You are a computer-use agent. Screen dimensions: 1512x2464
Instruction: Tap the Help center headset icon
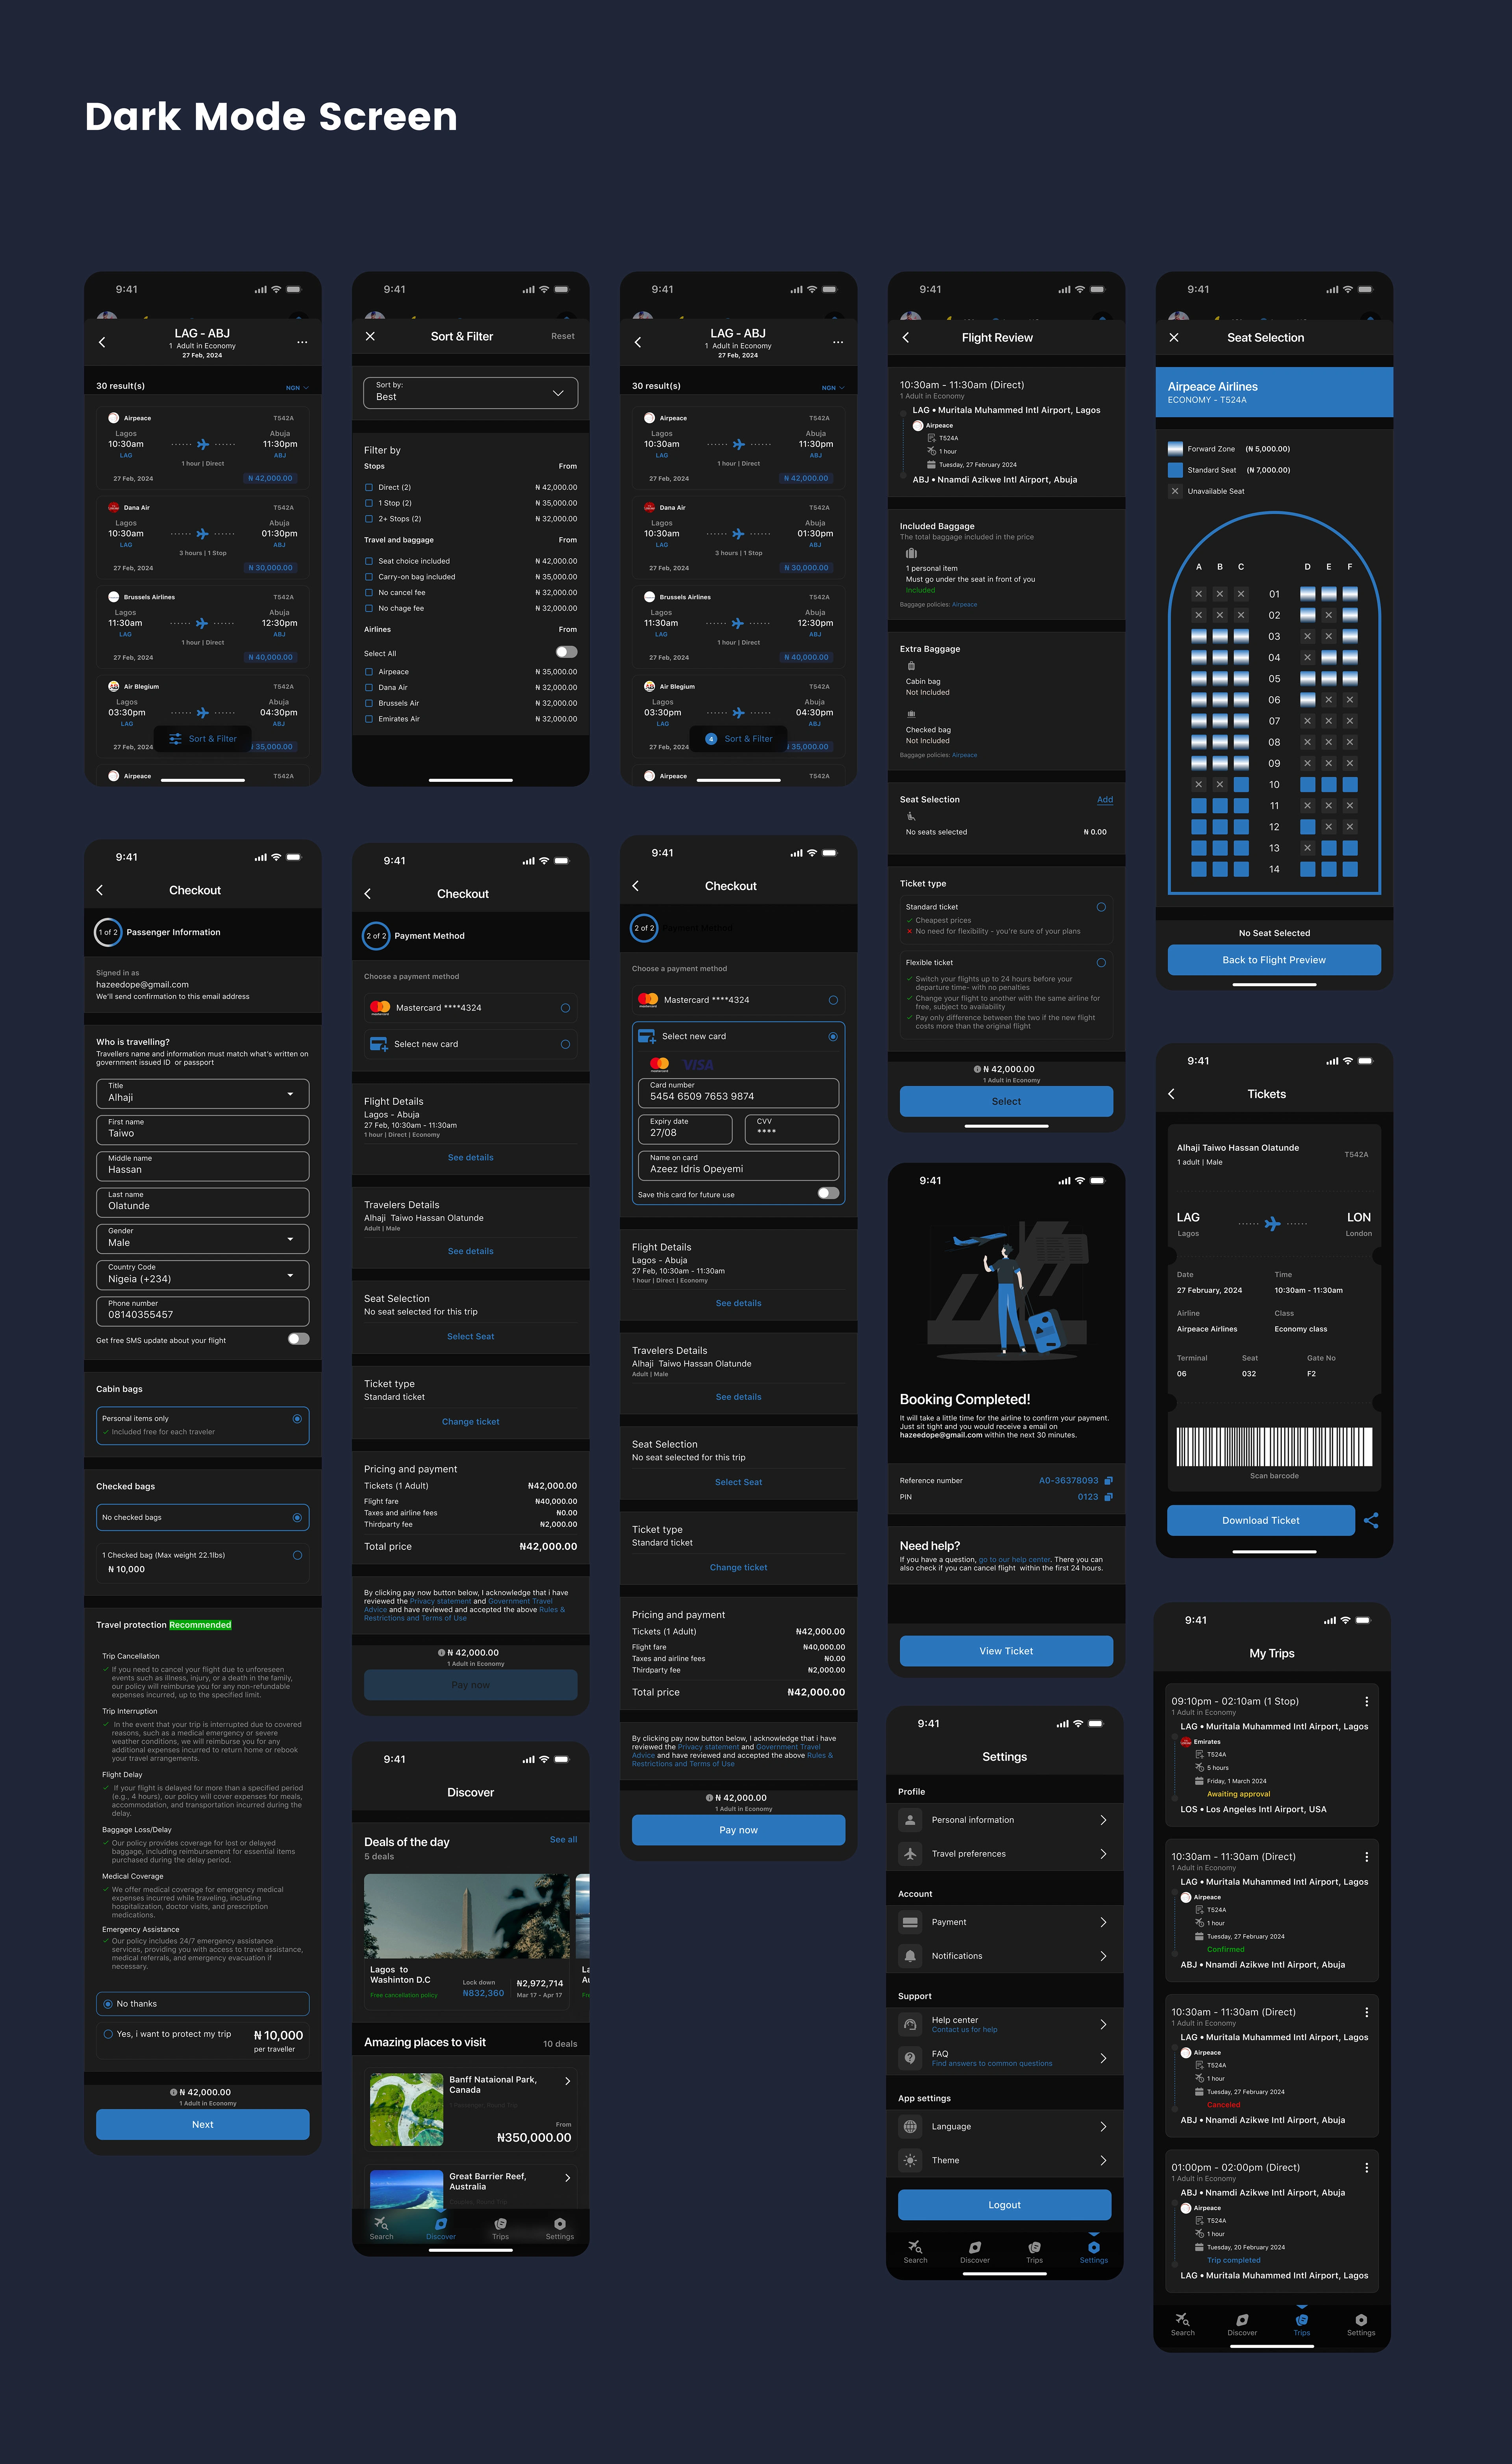910,2024
